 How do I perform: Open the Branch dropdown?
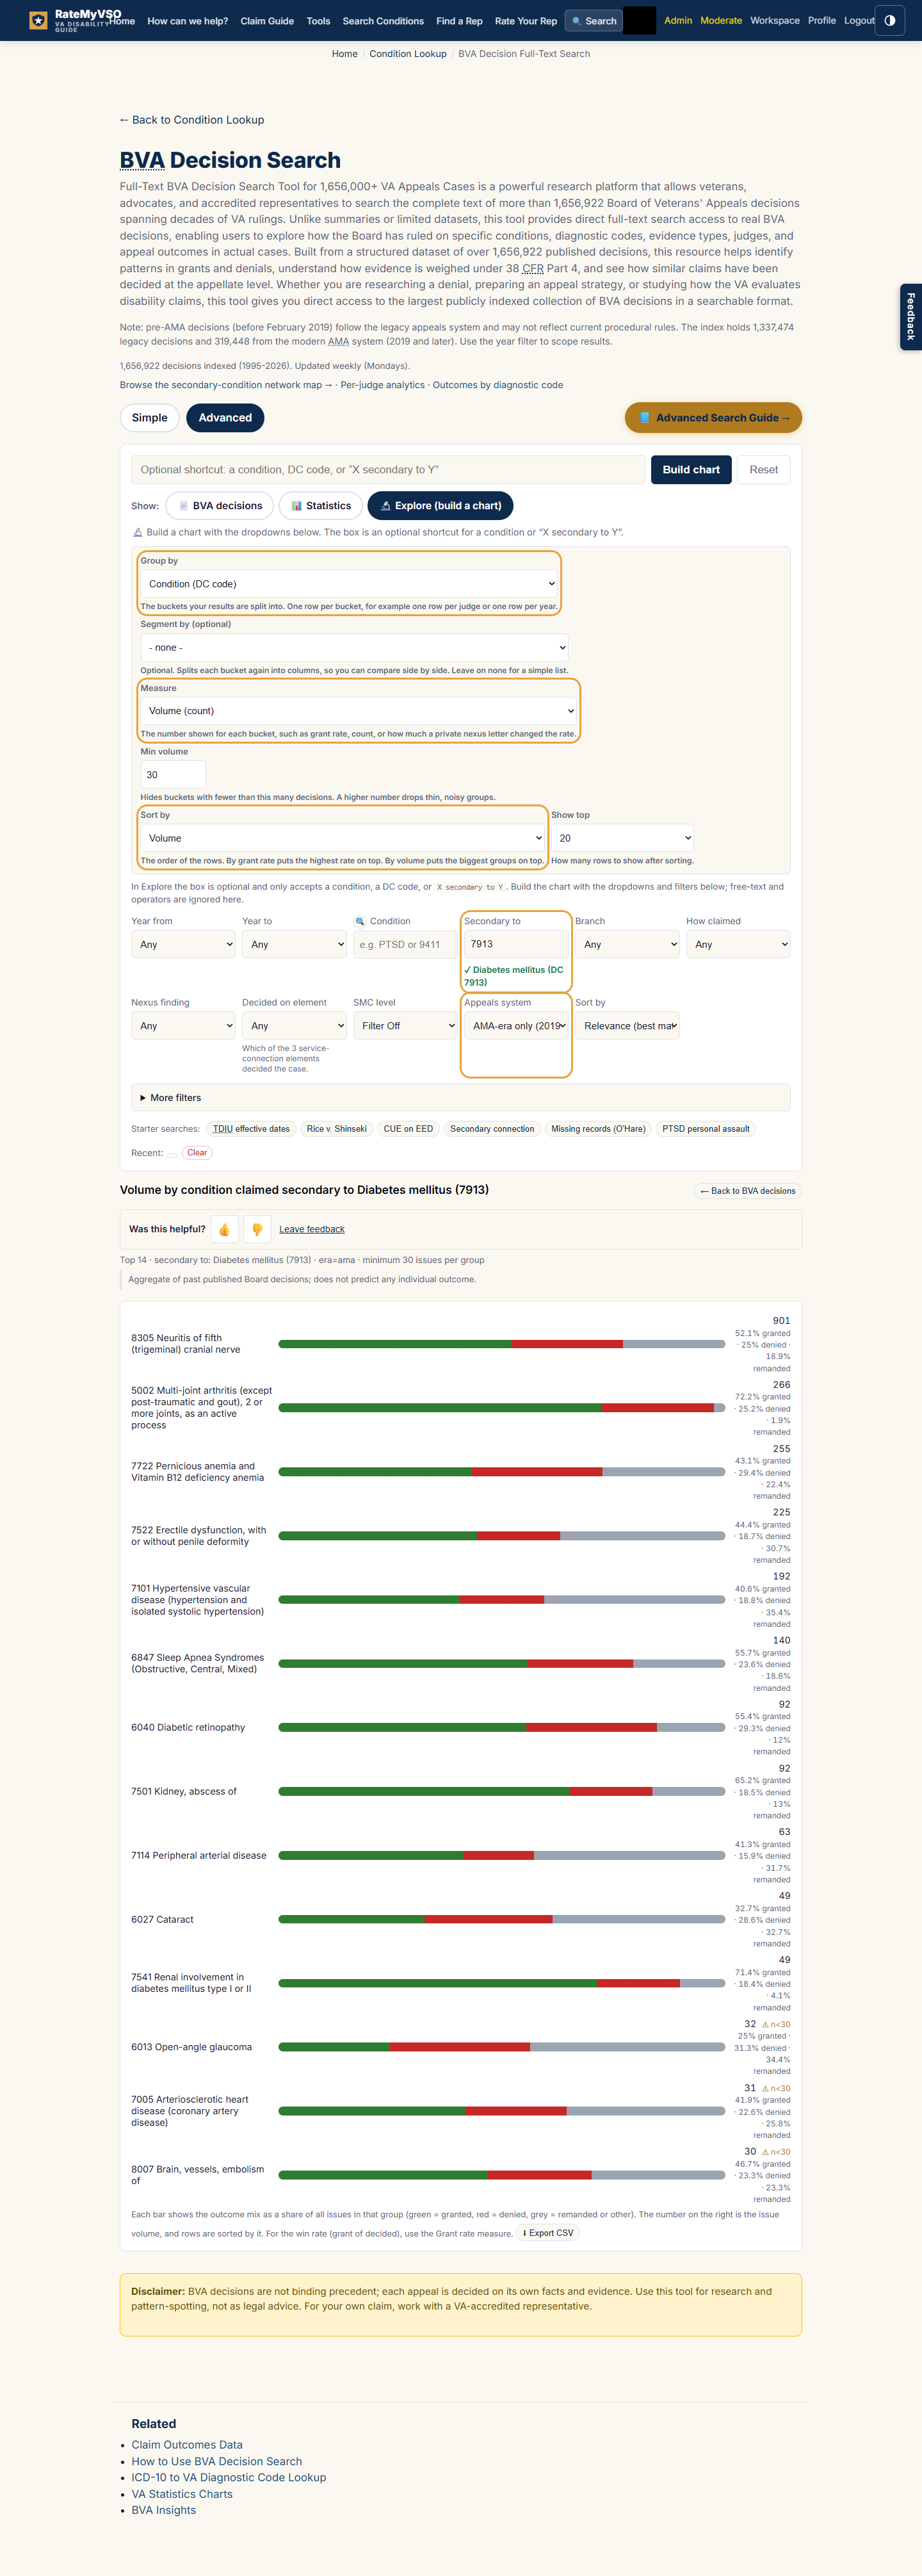(x=627, y=944)
